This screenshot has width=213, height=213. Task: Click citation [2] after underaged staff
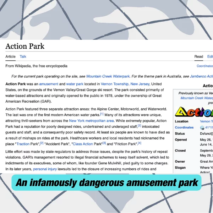click(x=140, y=126)
